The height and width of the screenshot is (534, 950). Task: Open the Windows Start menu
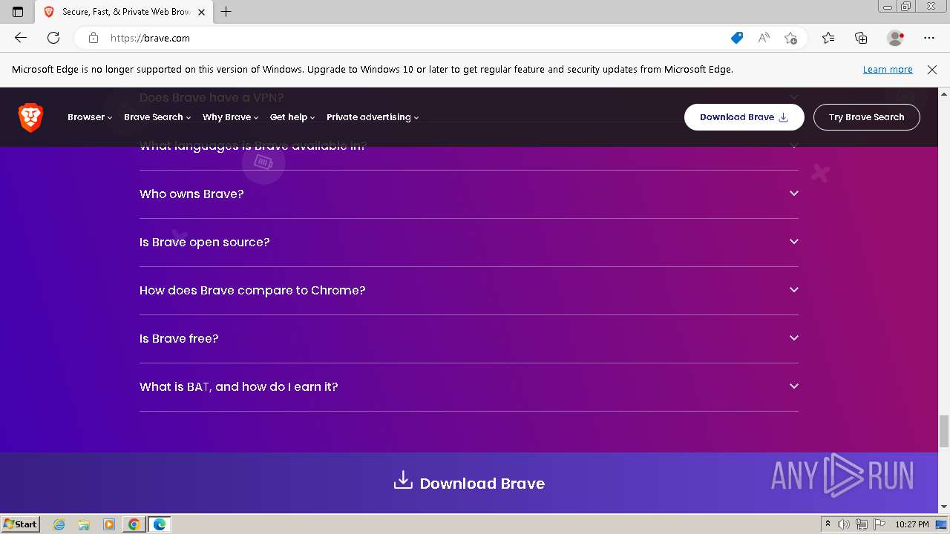click(20, 524)
